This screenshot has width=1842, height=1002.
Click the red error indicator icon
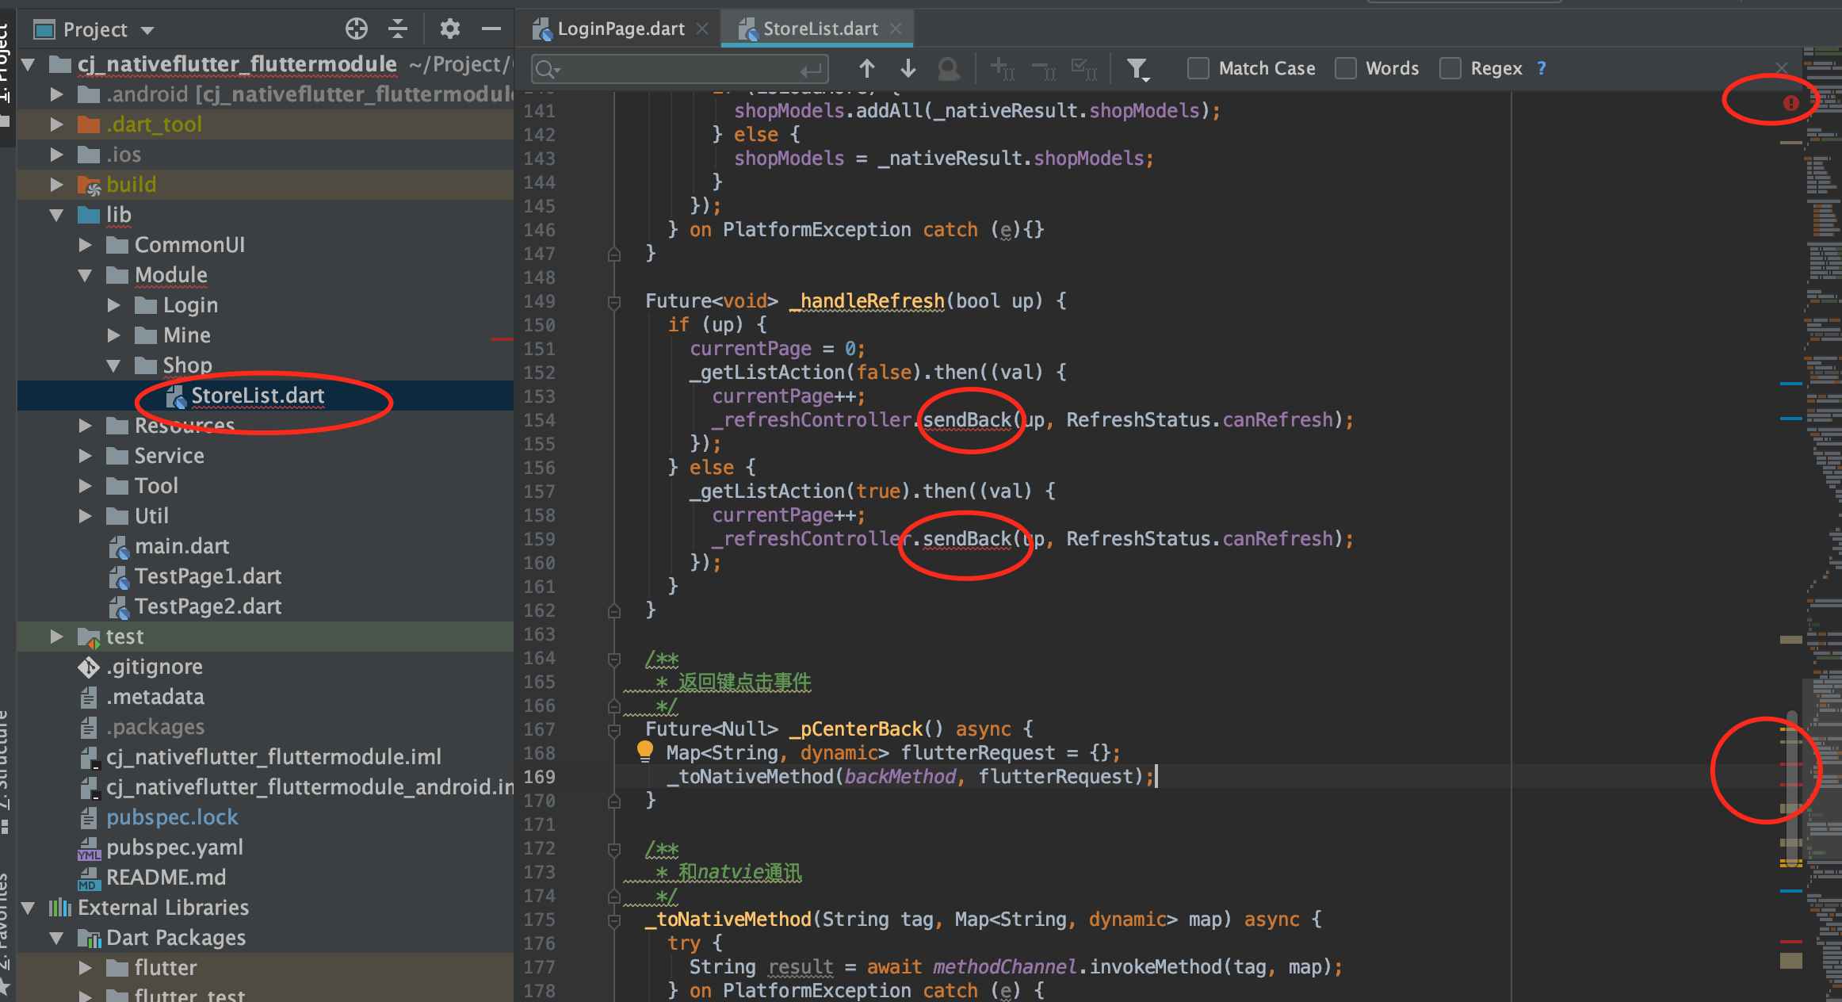coord(1790,103)
